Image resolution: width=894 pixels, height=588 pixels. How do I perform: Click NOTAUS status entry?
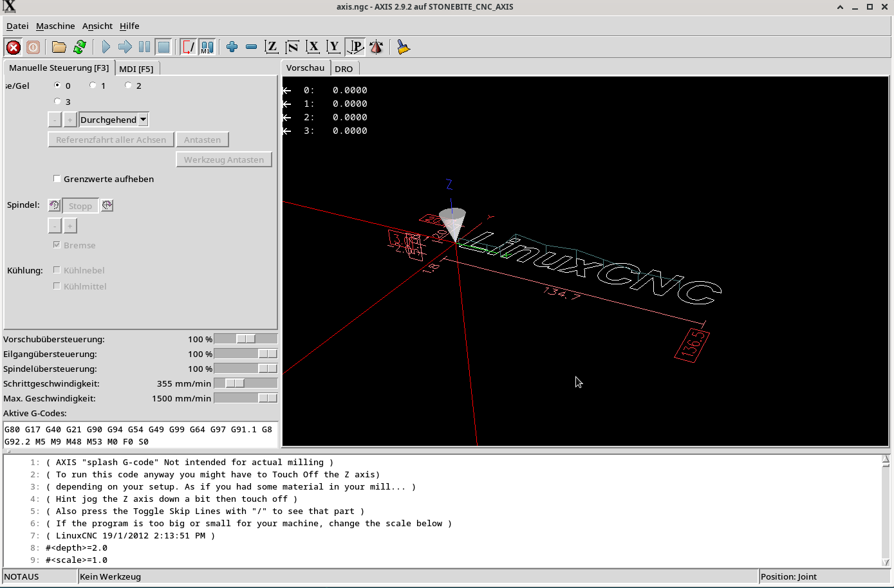(40, 576)
